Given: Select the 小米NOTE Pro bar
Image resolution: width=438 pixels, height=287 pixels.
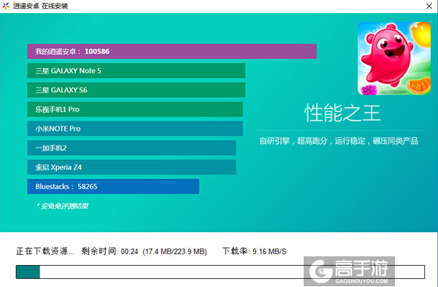Looking at the screenshot, I should pos(135,129).
